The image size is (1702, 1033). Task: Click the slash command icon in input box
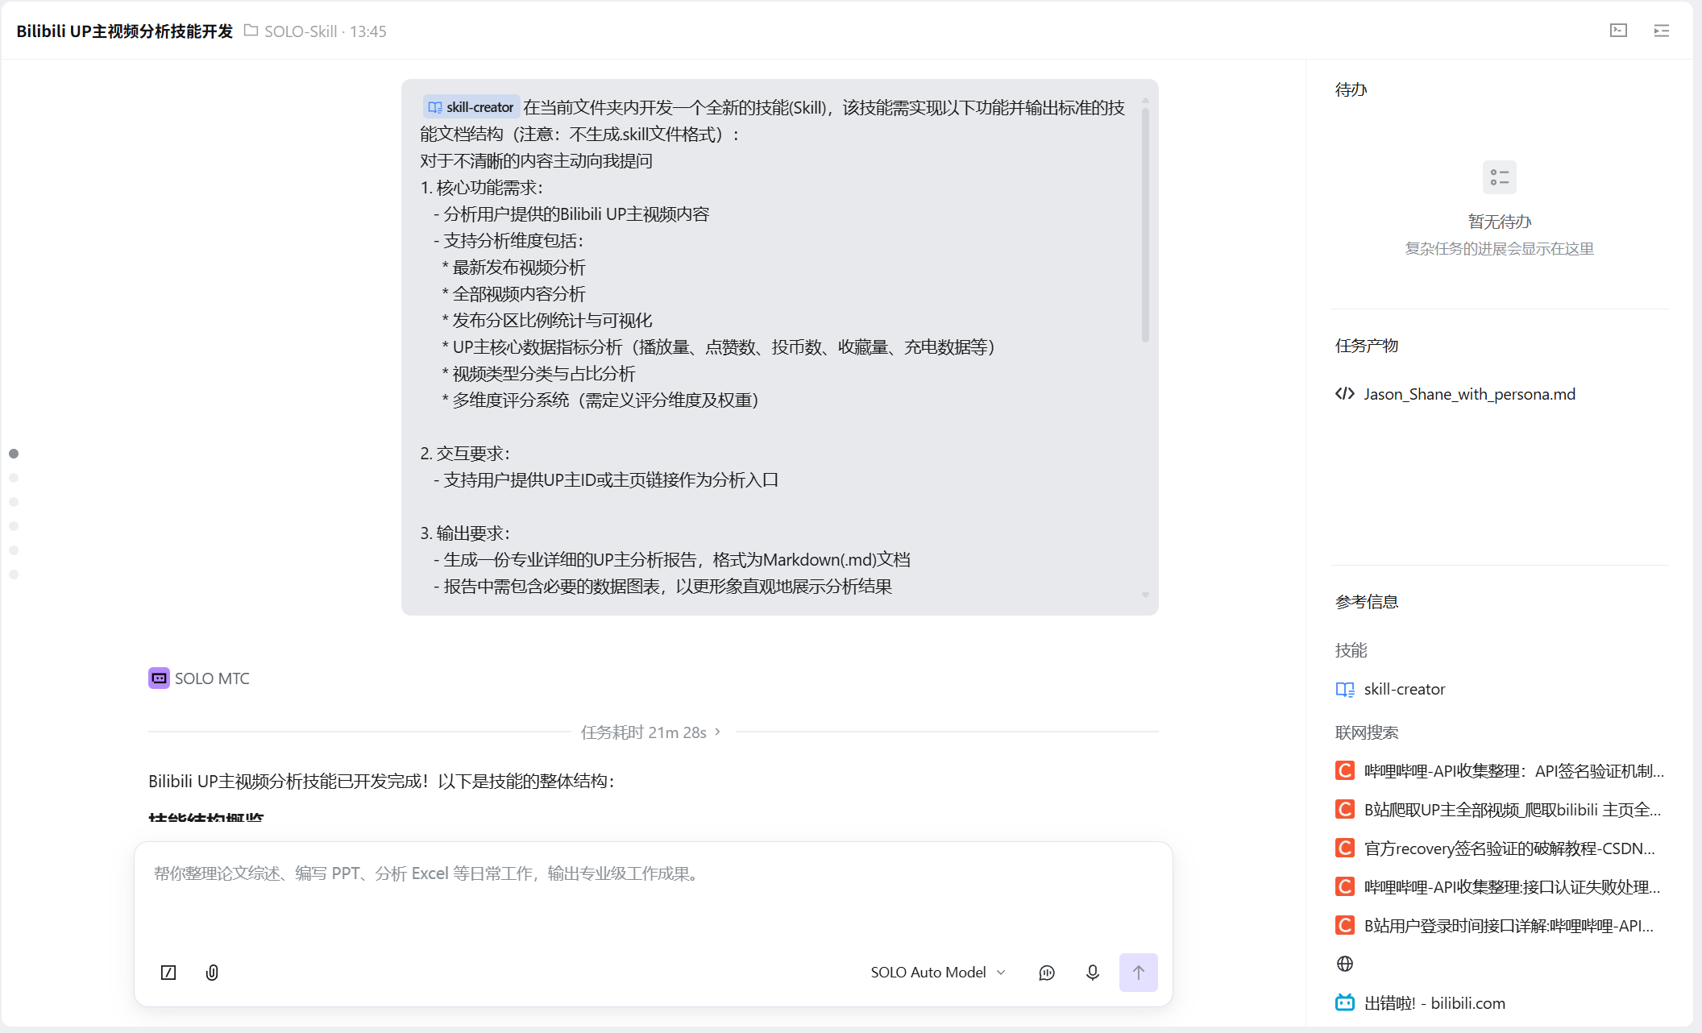(x=168, y=973)
